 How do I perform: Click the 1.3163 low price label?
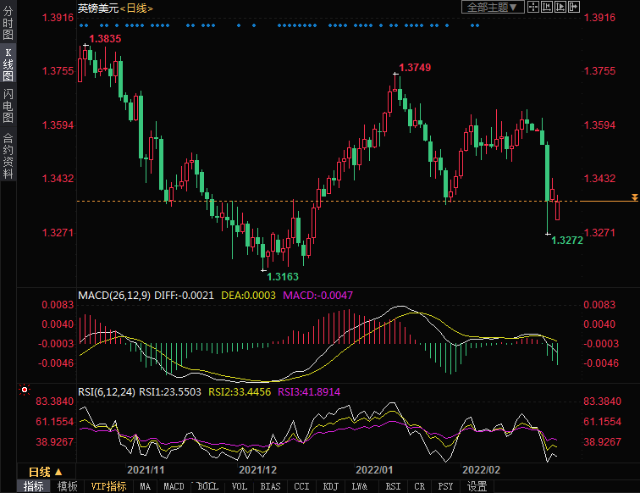click(283, 276)
